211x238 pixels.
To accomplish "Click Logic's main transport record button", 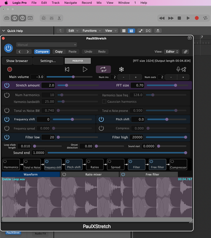I will [x=197, y=18].
